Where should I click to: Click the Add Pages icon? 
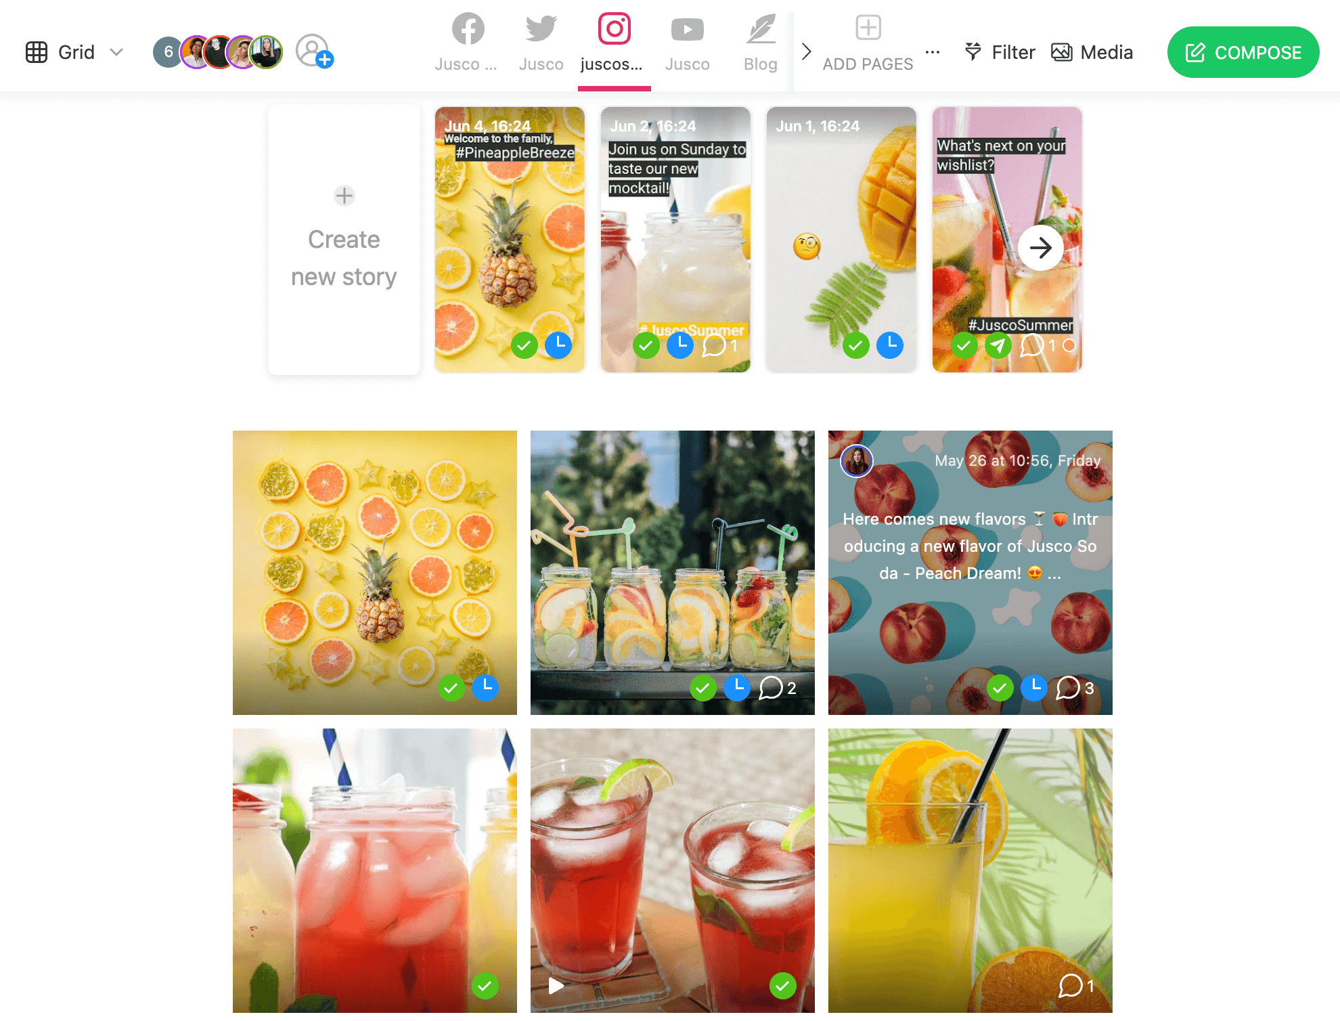tap(867, 29)
